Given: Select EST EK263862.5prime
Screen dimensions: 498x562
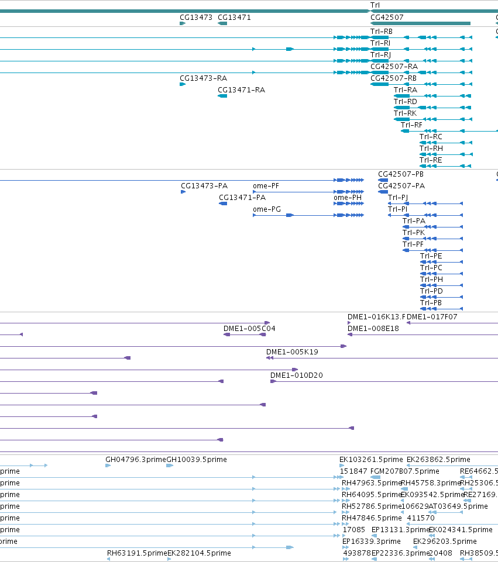Looking at the screenshot, I should [x=438, y=460].
